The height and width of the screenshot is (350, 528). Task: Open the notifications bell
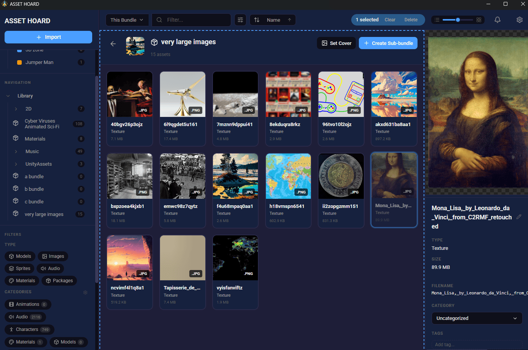coord(497,20)
